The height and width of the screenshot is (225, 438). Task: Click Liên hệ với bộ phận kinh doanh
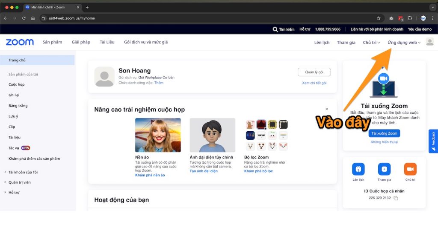point(377,29)
